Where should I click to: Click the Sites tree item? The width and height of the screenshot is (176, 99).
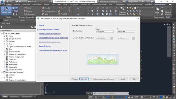coord(10,49)
